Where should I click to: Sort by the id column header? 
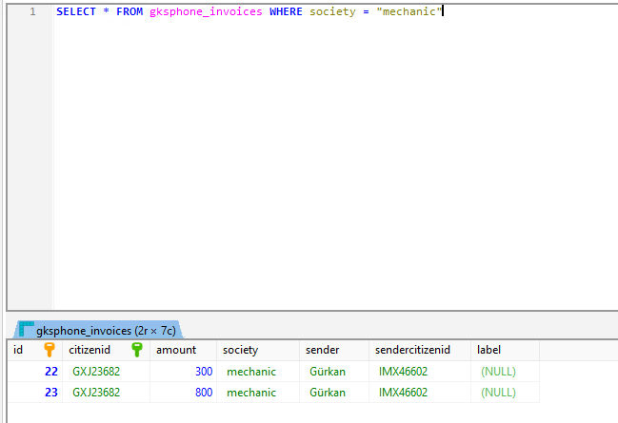[x=34, y=350]
